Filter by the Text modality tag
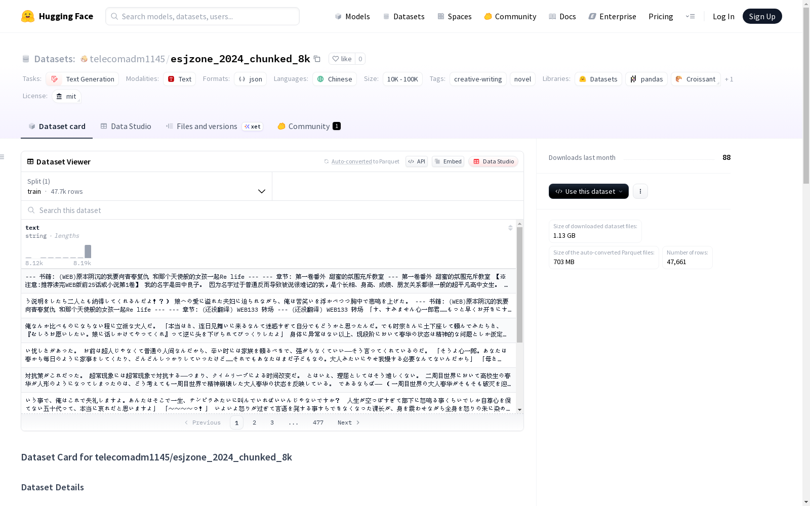Image resolution: width=810 pixels, height=506 pixels. click(179, 79)
